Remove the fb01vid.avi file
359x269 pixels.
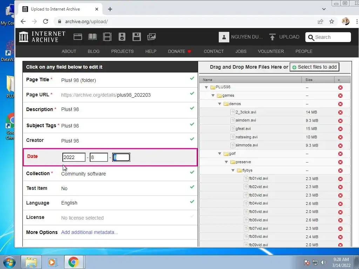coord(340,179)
